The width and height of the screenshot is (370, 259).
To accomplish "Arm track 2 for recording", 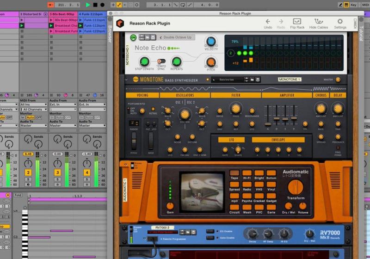I will [x=28, y=185].
